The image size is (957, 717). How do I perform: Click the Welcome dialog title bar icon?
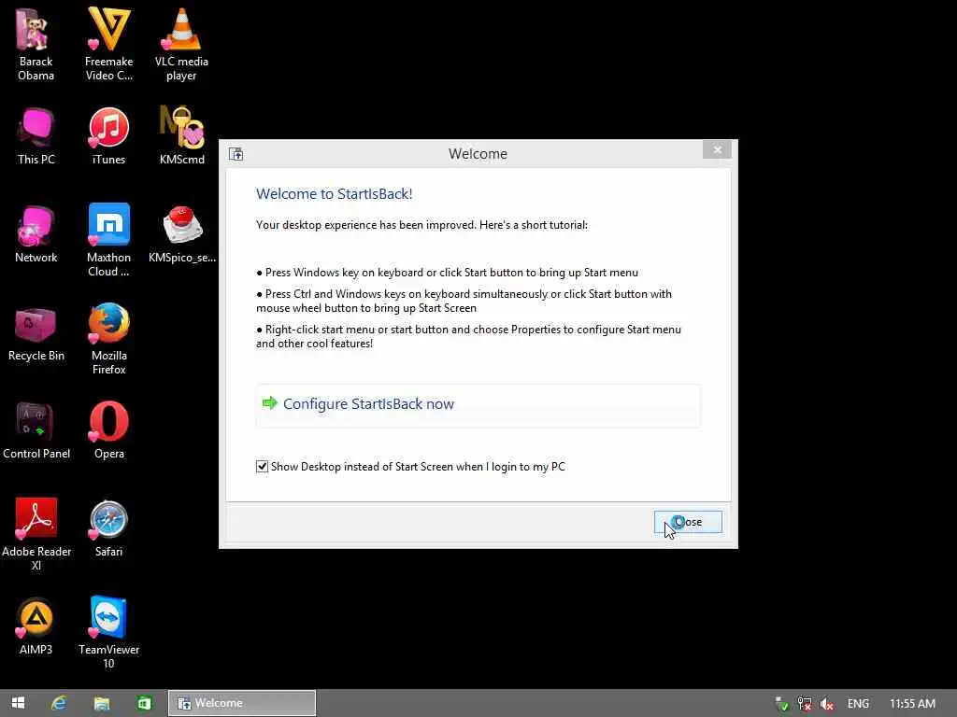236,154
